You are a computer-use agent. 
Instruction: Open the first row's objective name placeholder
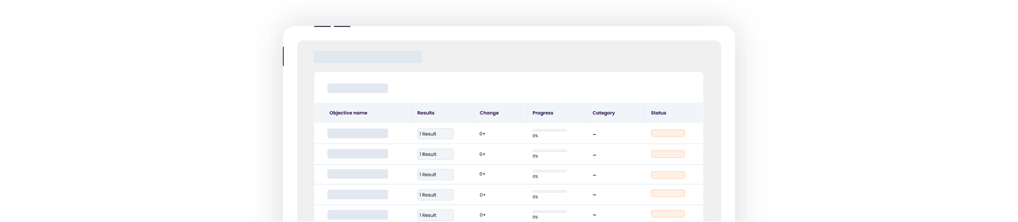(357, 134)
